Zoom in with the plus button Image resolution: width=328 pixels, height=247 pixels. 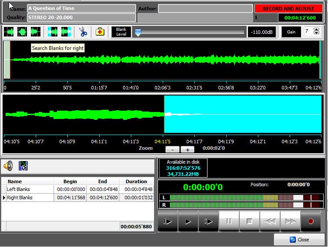point(187,149)
